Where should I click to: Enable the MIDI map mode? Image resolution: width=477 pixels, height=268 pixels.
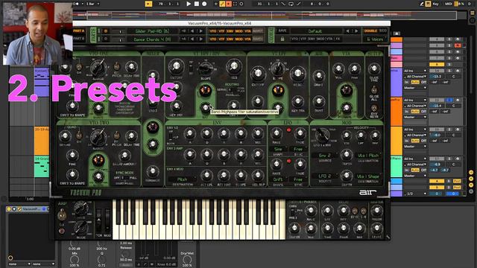[449, 4]
